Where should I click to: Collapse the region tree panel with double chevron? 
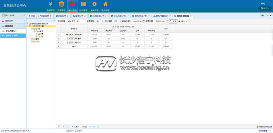[54, 20]
